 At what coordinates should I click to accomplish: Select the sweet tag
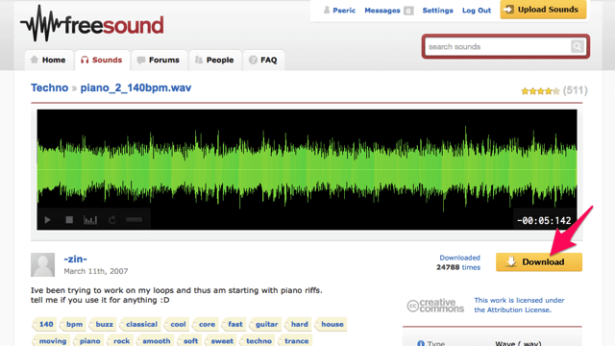click(220, 340)
